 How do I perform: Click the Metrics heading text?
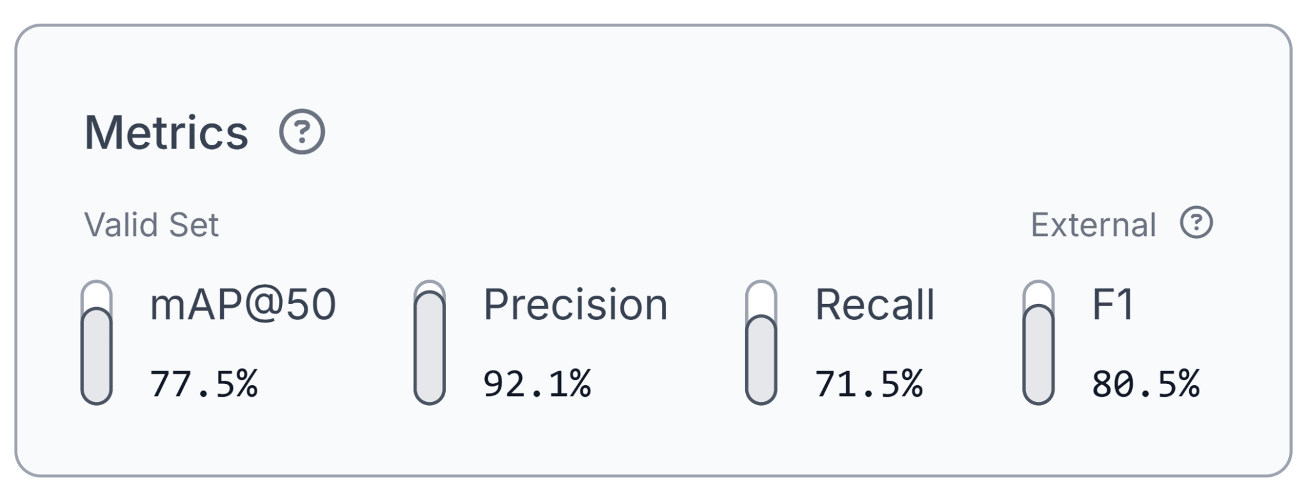click(x=166, y=132)
